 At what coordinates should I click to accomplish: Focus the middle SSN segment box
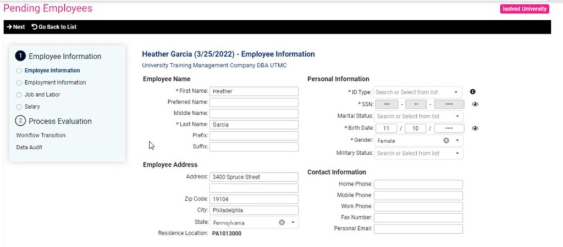coord(416,104)
